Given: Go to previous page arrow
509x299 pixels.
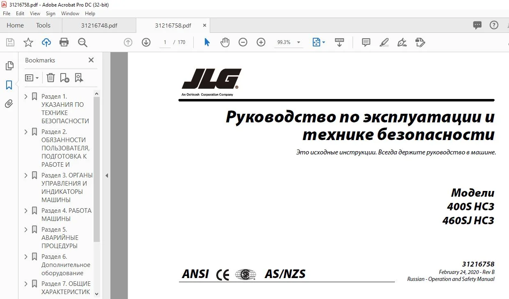Looking at the screenshot, I should [x=128, y=42].
